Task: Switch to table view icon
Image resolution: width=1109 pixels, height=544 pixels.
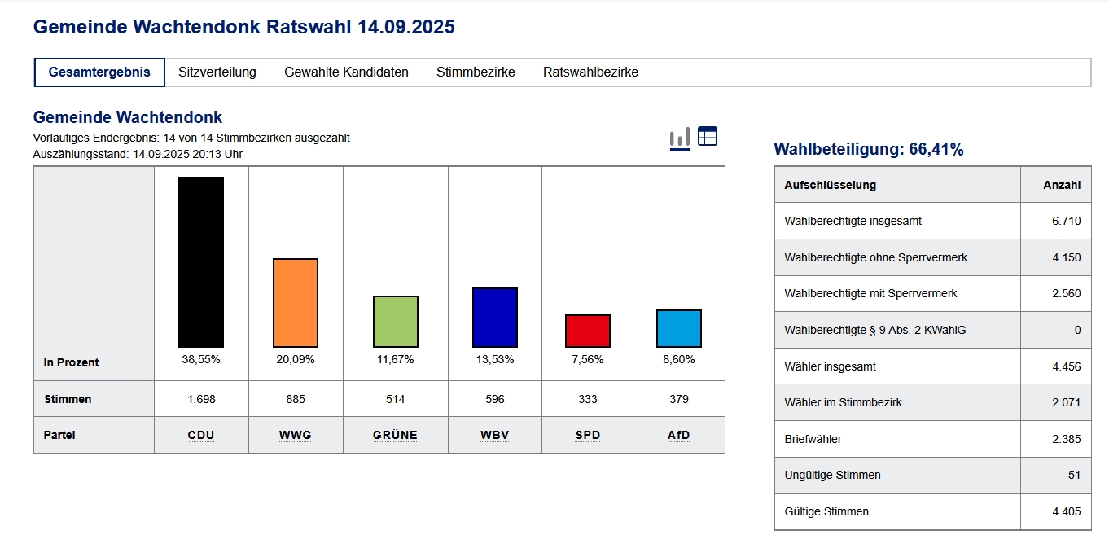Action: pyautogui.click(x=708, y=137)
